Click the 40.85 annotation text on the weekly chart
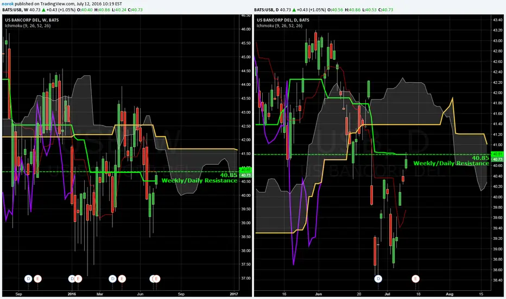Viewport: 506px width, 299px height. click(x=229, y=175)
